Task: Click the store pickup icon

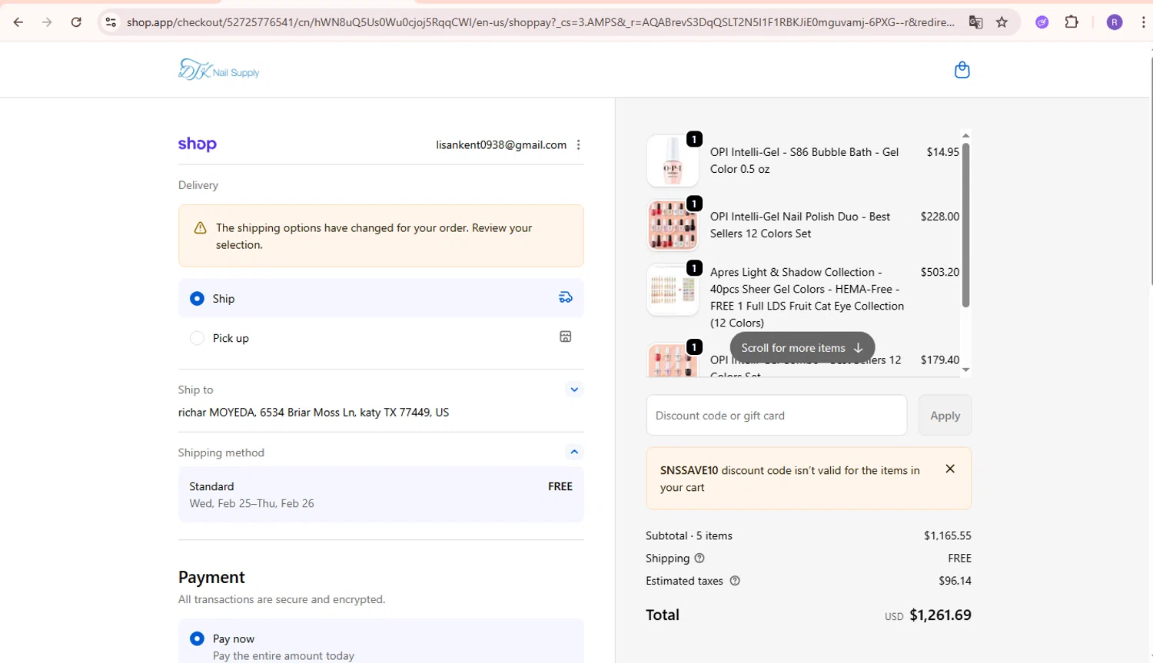Action: (565, 336)
